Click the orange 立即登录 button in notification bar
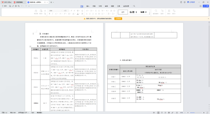210x114 pixels. (118, 19)
